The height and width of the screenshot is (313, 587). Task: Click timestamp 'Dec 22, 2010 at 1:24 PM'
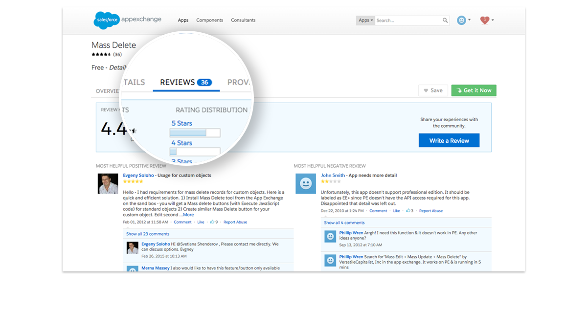[342, 211]
